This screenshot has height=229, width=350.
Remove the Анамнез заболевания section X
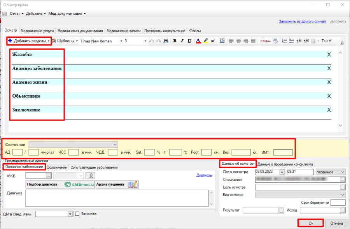point(329,68)
